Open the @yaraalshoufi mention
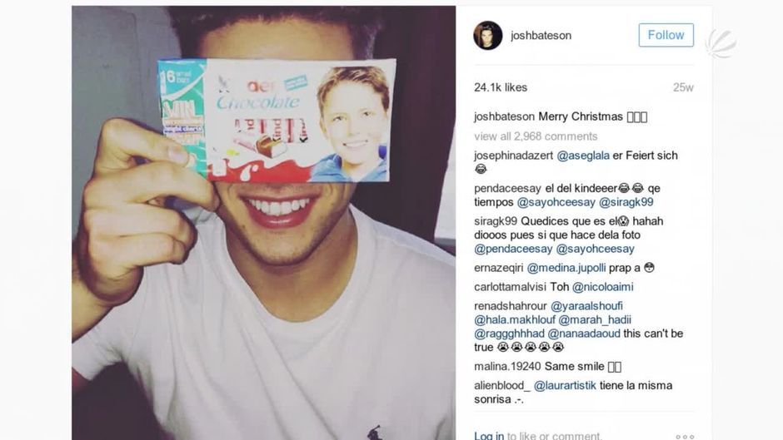The height and width of the screenshot is (440, 783). (x=586, y=306)
